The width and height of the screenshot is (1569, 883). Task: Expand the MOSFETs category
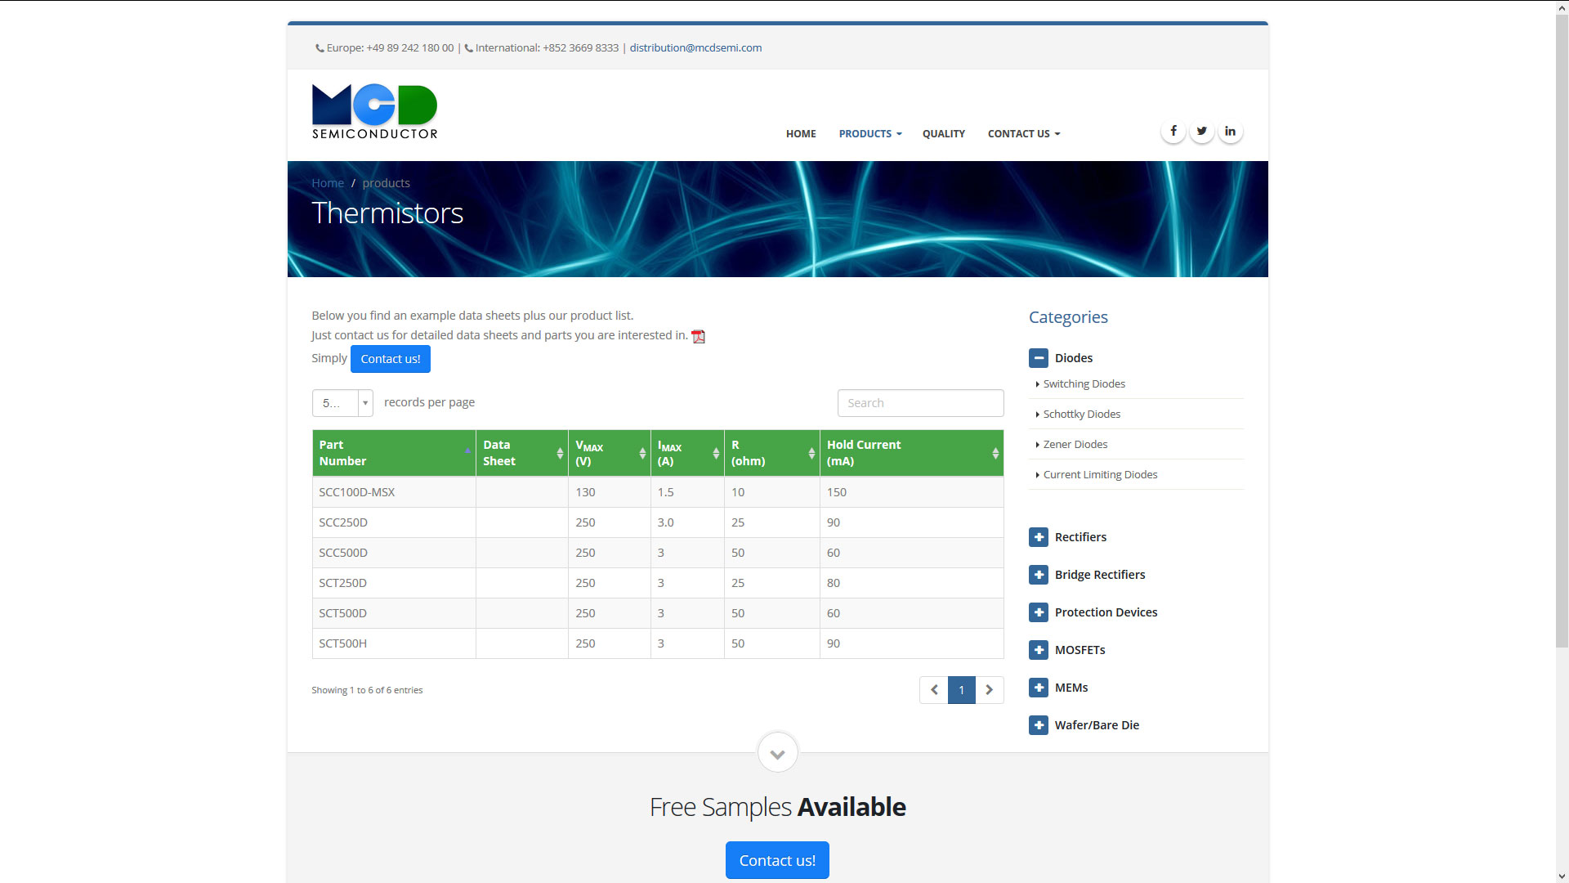tap(1038, 650)
